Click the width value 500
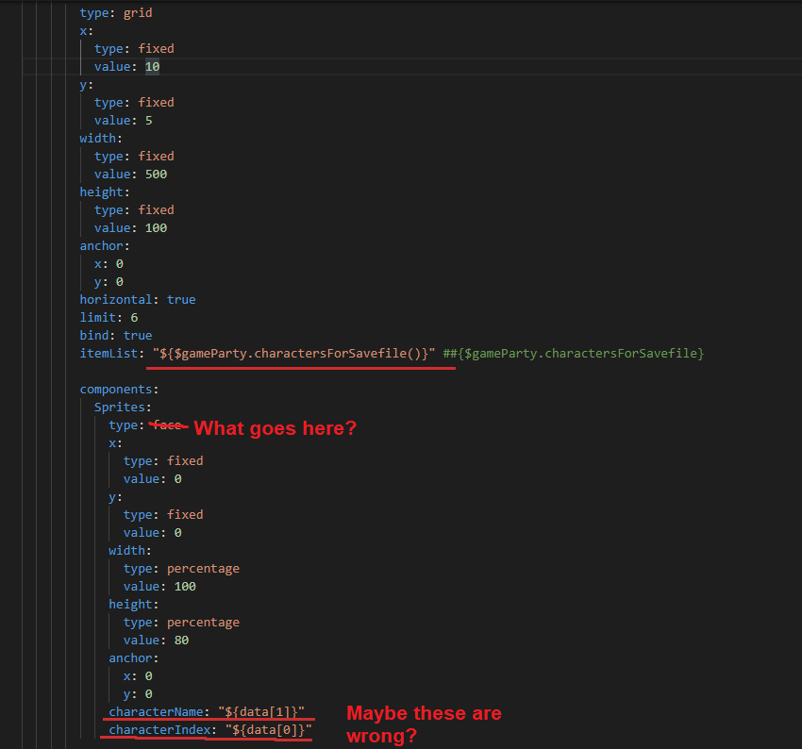Viewport: 802px width, 749px height. (x=156, y=175)
